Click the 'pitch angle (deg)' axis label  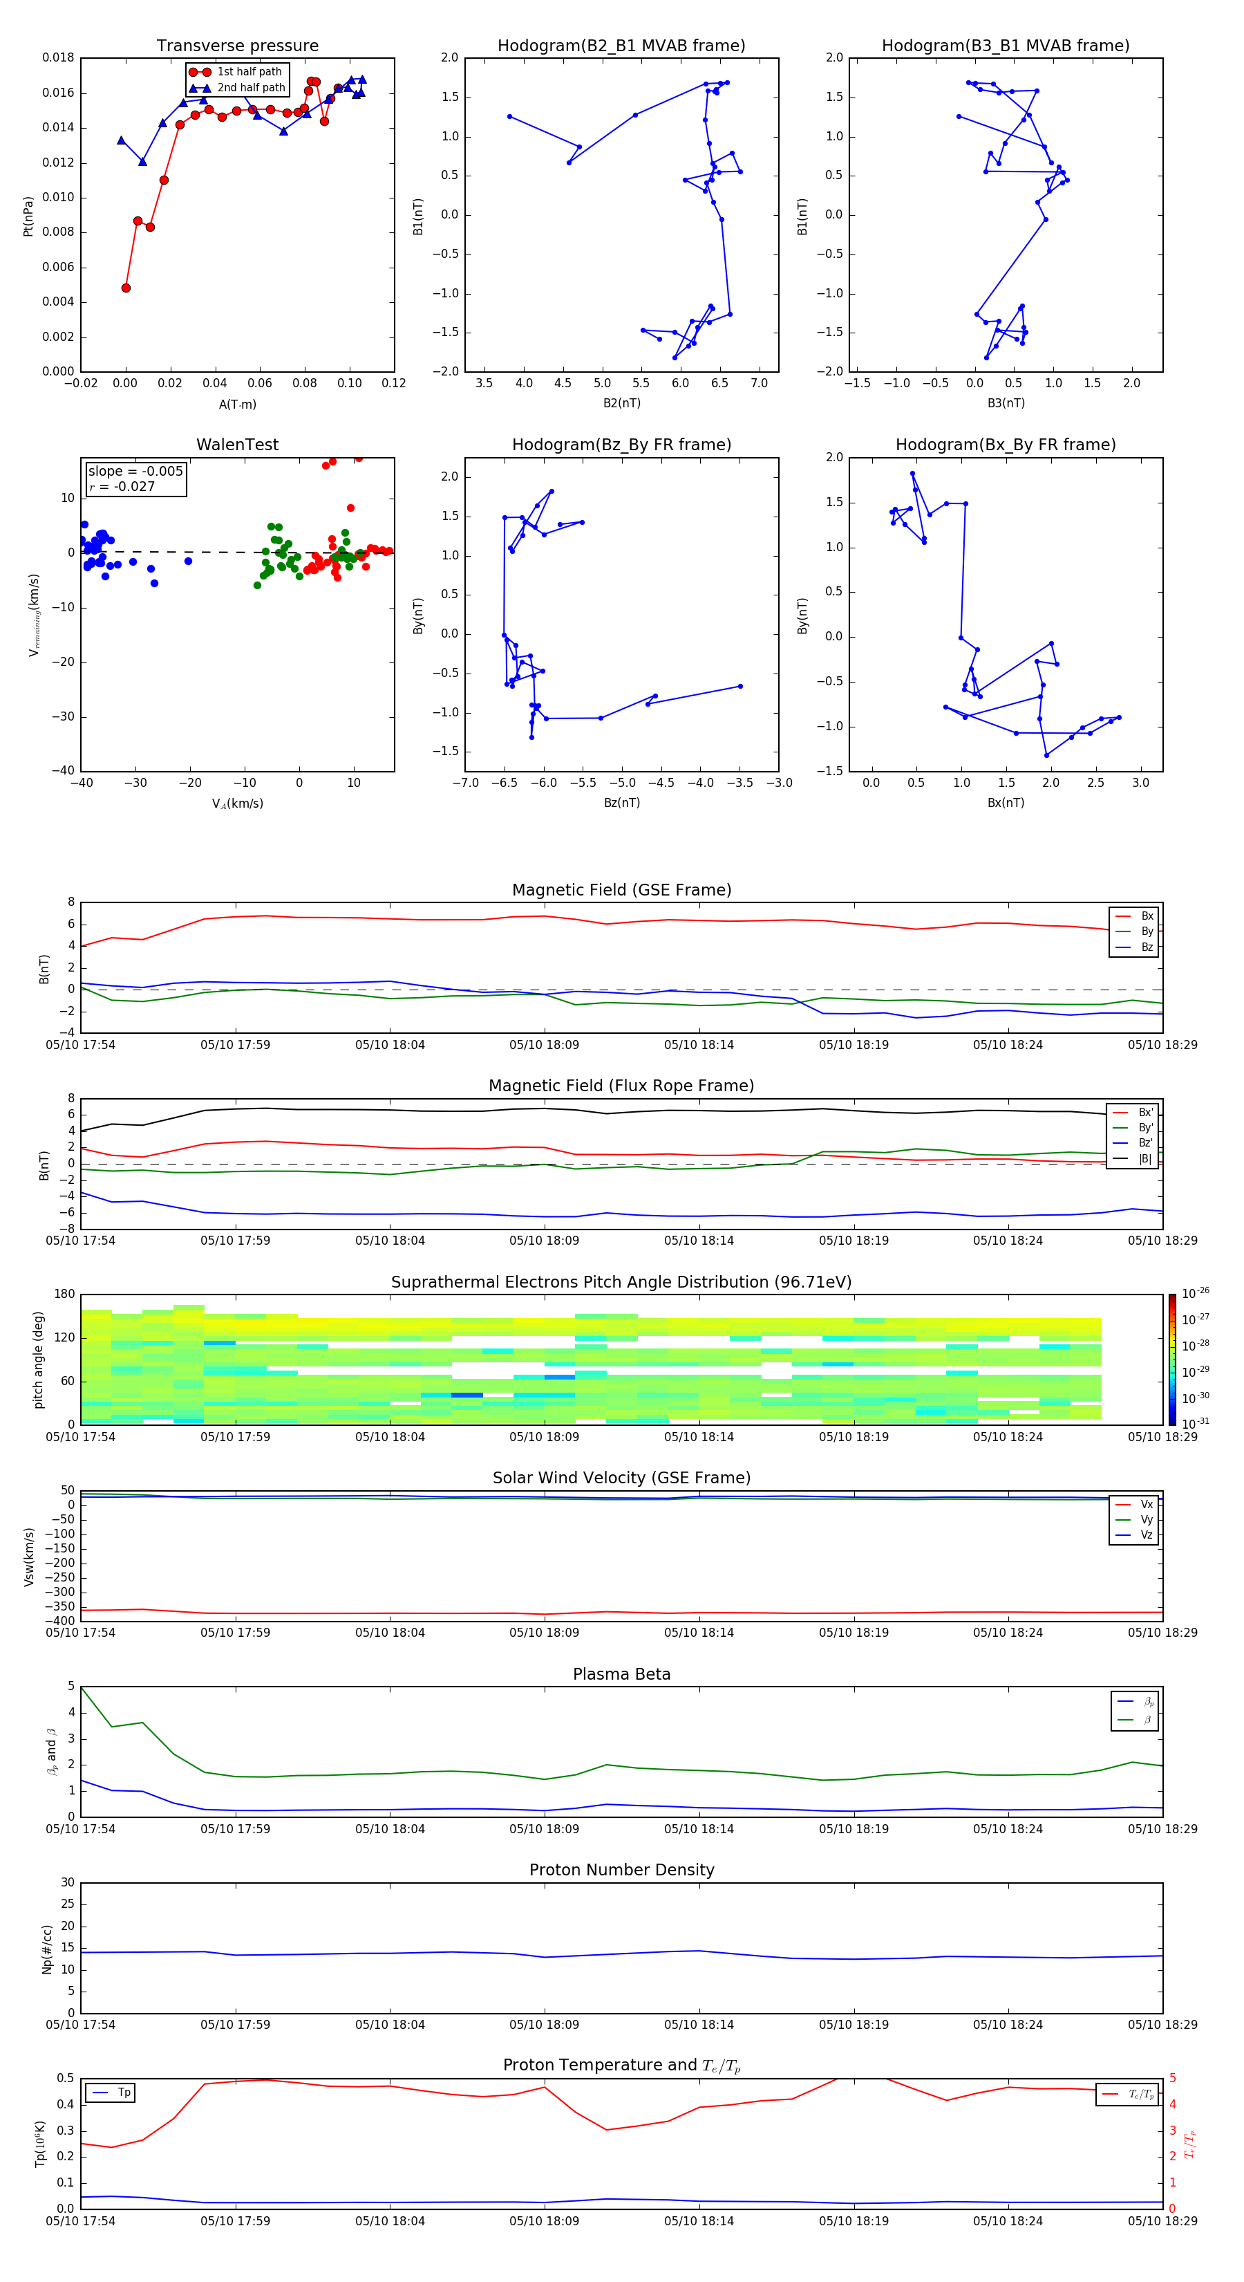coord(38,1360)
